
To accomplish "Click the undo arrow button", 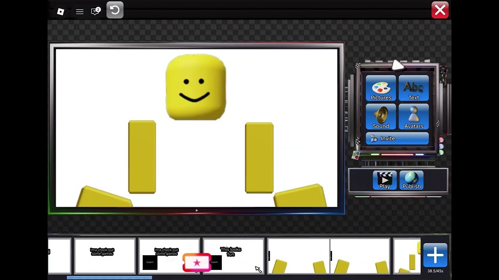I will coord(115,10).
